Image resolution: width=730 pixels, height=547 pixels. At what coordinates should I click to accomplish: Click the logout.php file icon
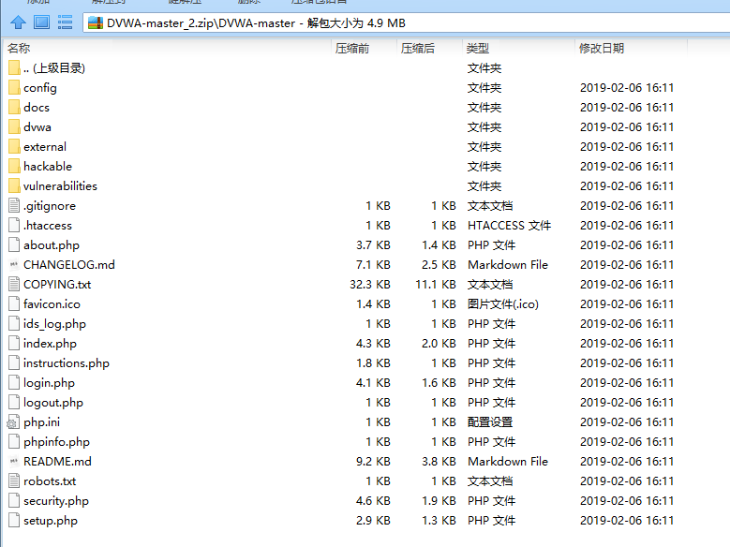point(14,402)
